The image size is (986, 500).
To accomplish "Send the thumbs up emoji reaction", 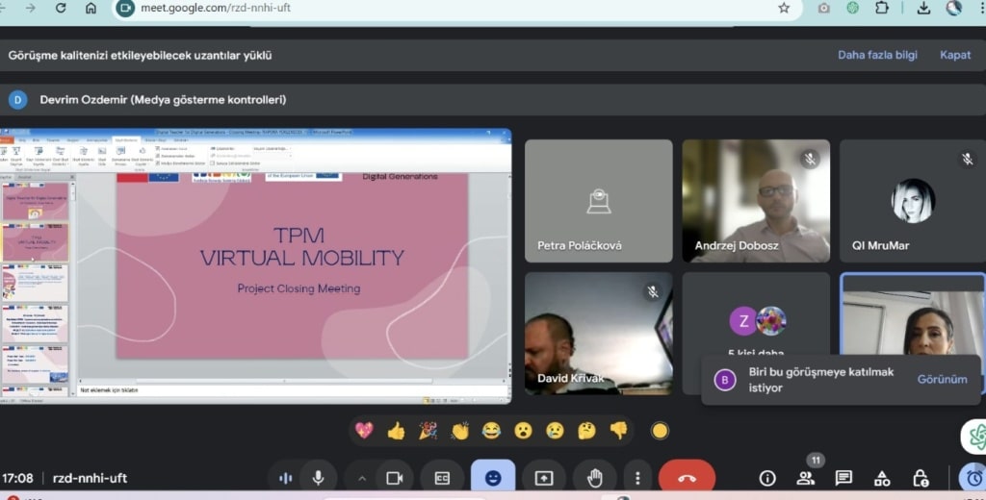I will pos(396,431).
